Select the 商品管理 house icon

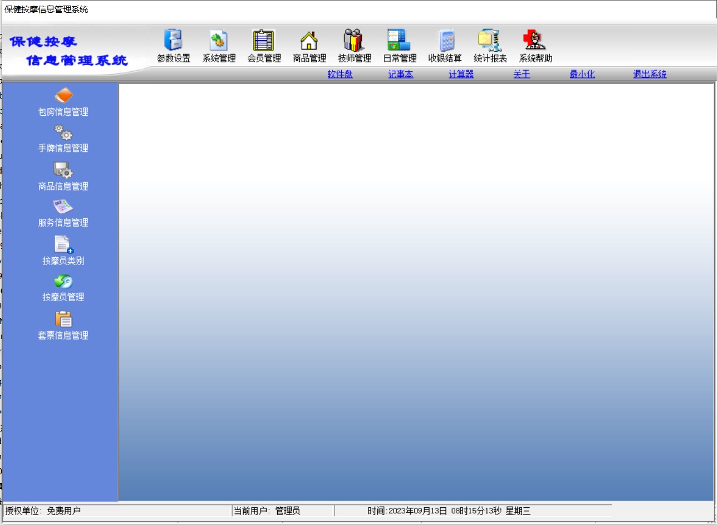click(x=309, y=41)
